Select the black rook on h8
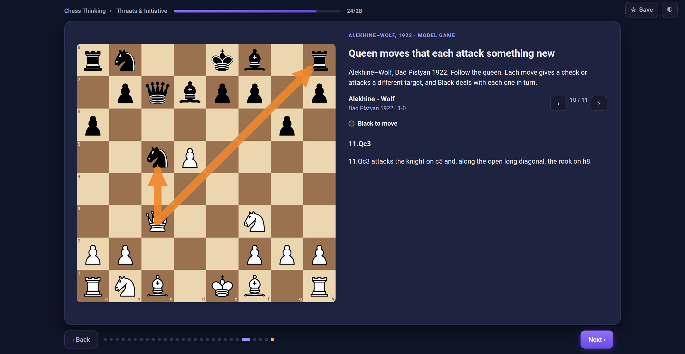The width and height of the screenshot is (685, 354). (319, 60)
